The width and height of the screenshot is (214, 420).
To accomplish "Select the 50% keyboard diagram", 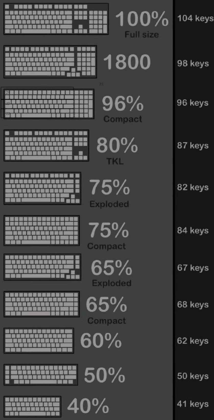I will click(41, 375).
